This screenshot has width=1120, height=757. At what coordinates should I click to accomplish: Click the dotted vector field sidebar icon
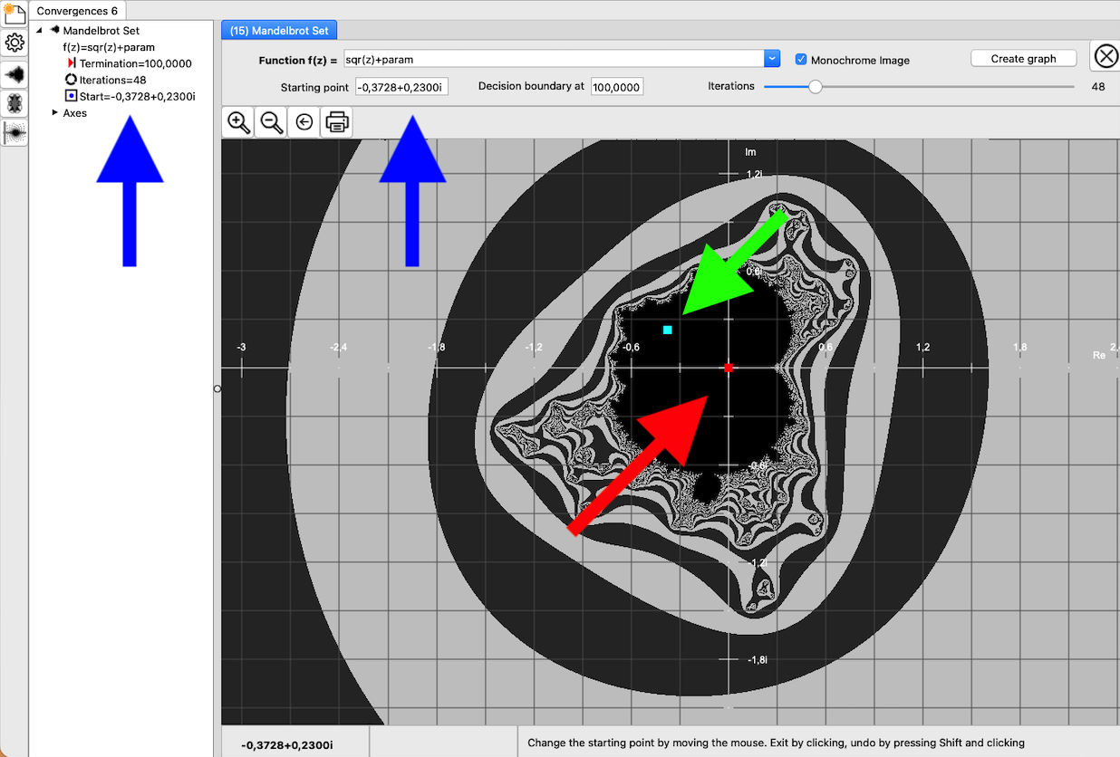(x=14, y=132)
